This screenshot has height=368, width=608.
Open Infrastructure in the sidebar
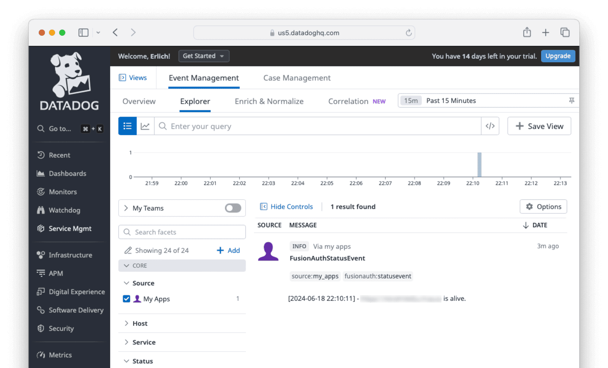pos(65,255)
